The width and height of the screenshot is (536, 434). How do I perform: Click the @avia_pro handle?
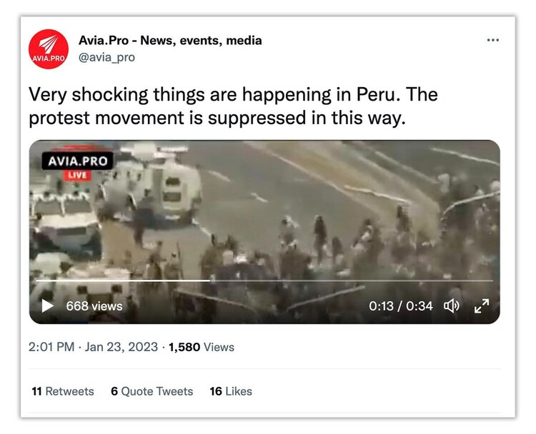tap(106, 57)
